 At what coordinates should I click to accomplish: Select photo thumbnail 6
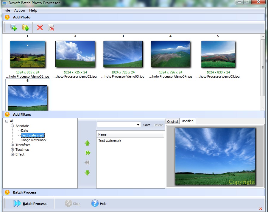pyautogui.click(x=27, y=98)
